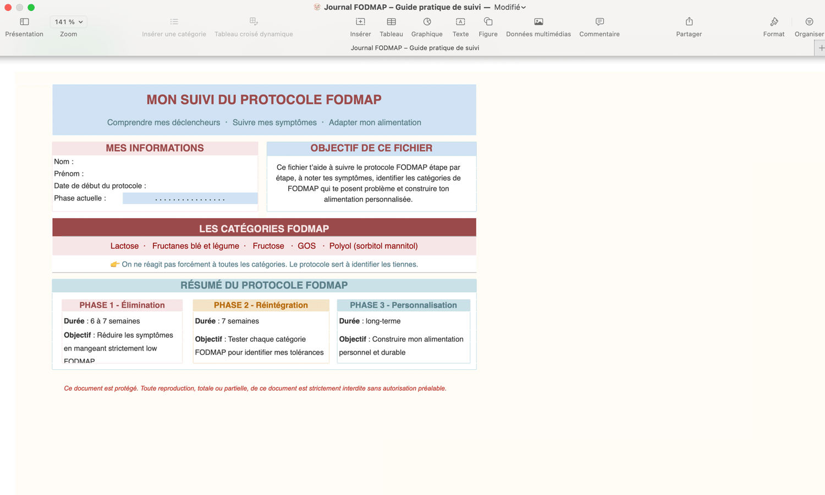Add a text box with Texte
Image resolution: width=825 pixels, height=495 pixels.
460,22
